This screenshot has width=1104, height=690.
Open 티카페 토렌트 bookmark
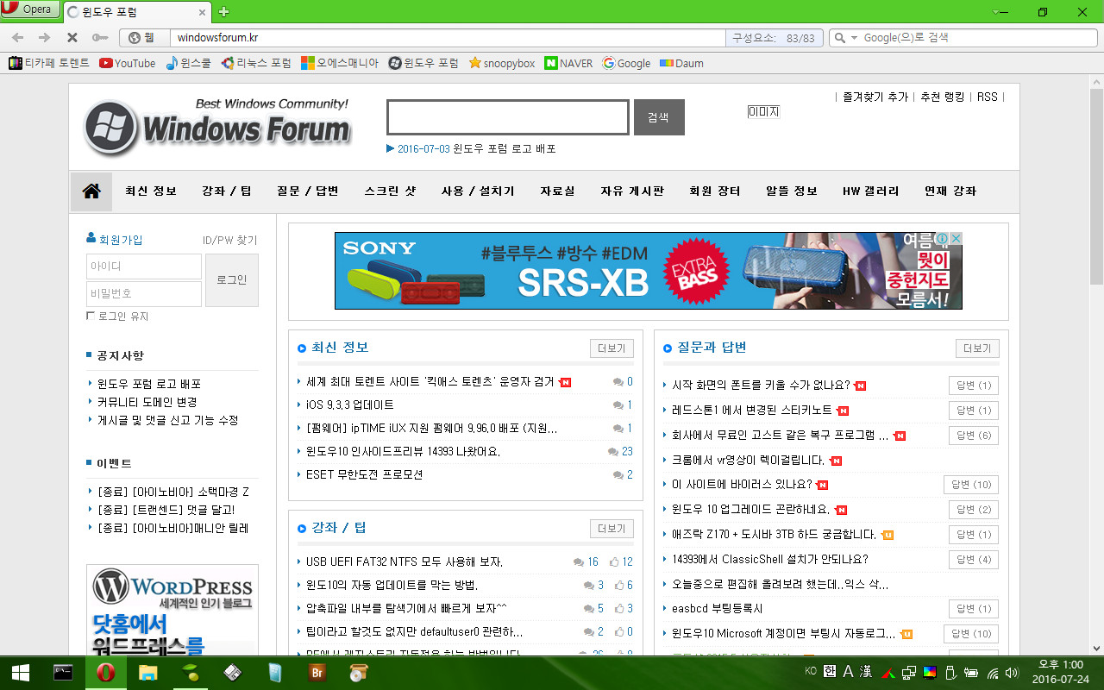[49, 63]
